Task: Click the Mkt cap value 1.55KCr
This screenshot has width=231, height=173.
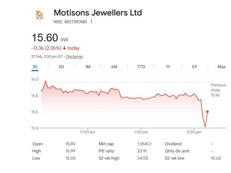Action: click(144, 144)
